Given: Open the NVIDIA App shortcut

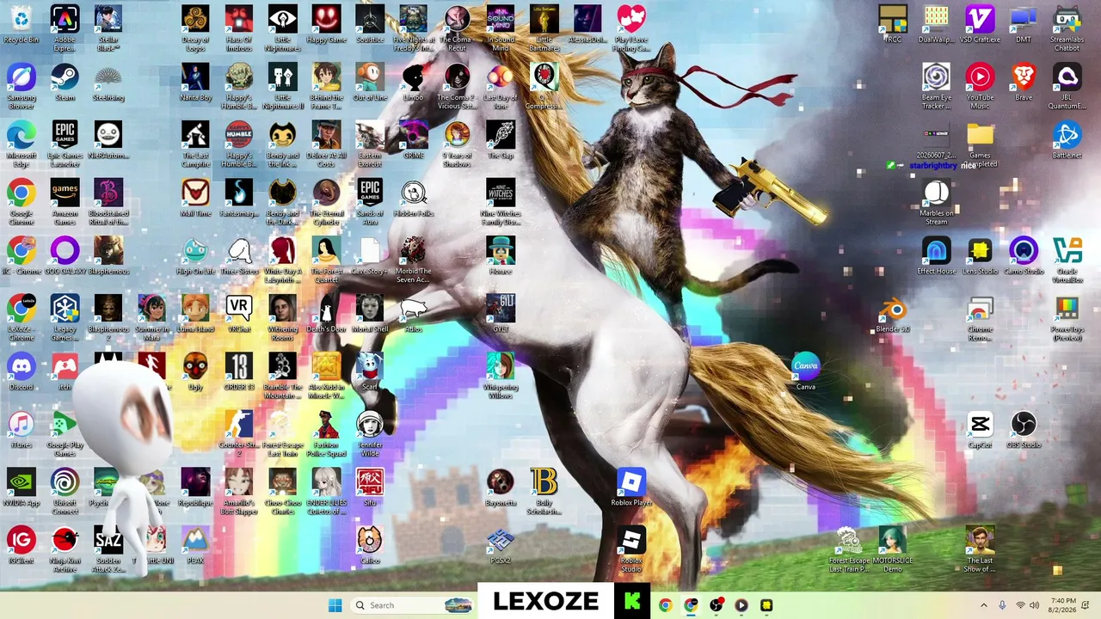Looking at the screenshot, I should point(22,487).
